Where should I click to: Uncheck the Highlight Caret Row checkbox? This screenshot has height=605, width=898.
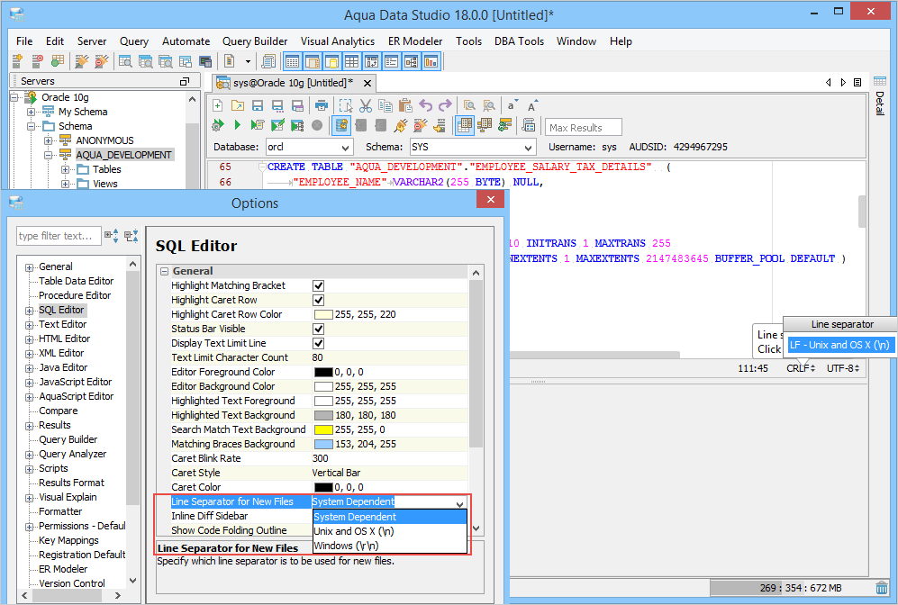pyautogui.click(x=319, y=300)
